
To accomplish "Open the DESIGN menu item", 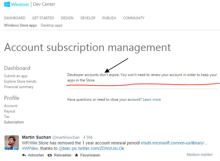I will click(x=67, y=18).
